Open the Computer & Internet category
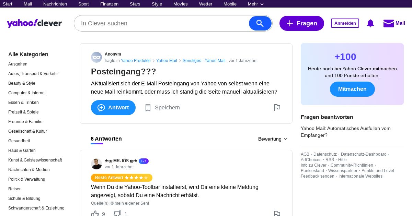Viewport: 412px width, 216px height. [x=27, y=93]
